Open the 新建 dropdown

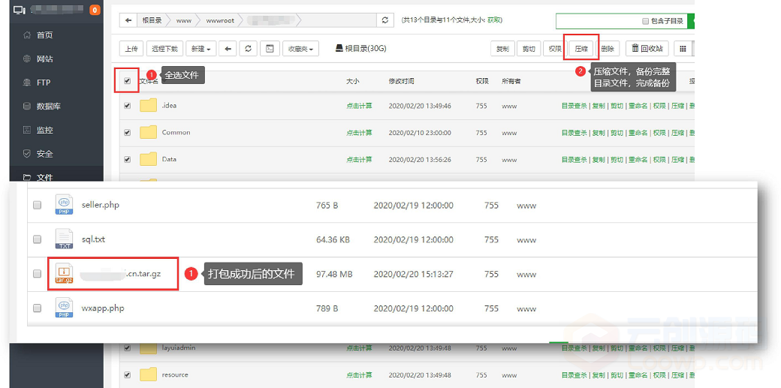tap(201, 49)
